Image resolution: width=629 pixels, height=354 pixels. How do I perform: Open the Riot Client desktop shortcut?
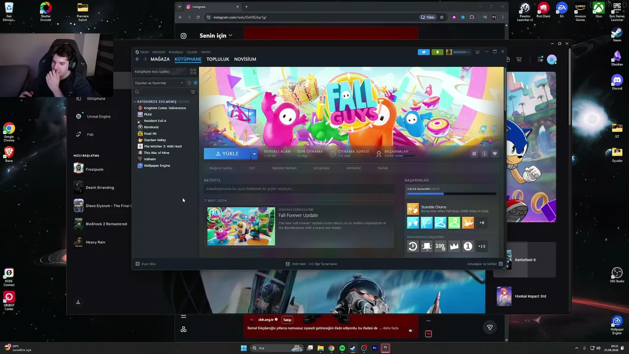pos(543,11)
